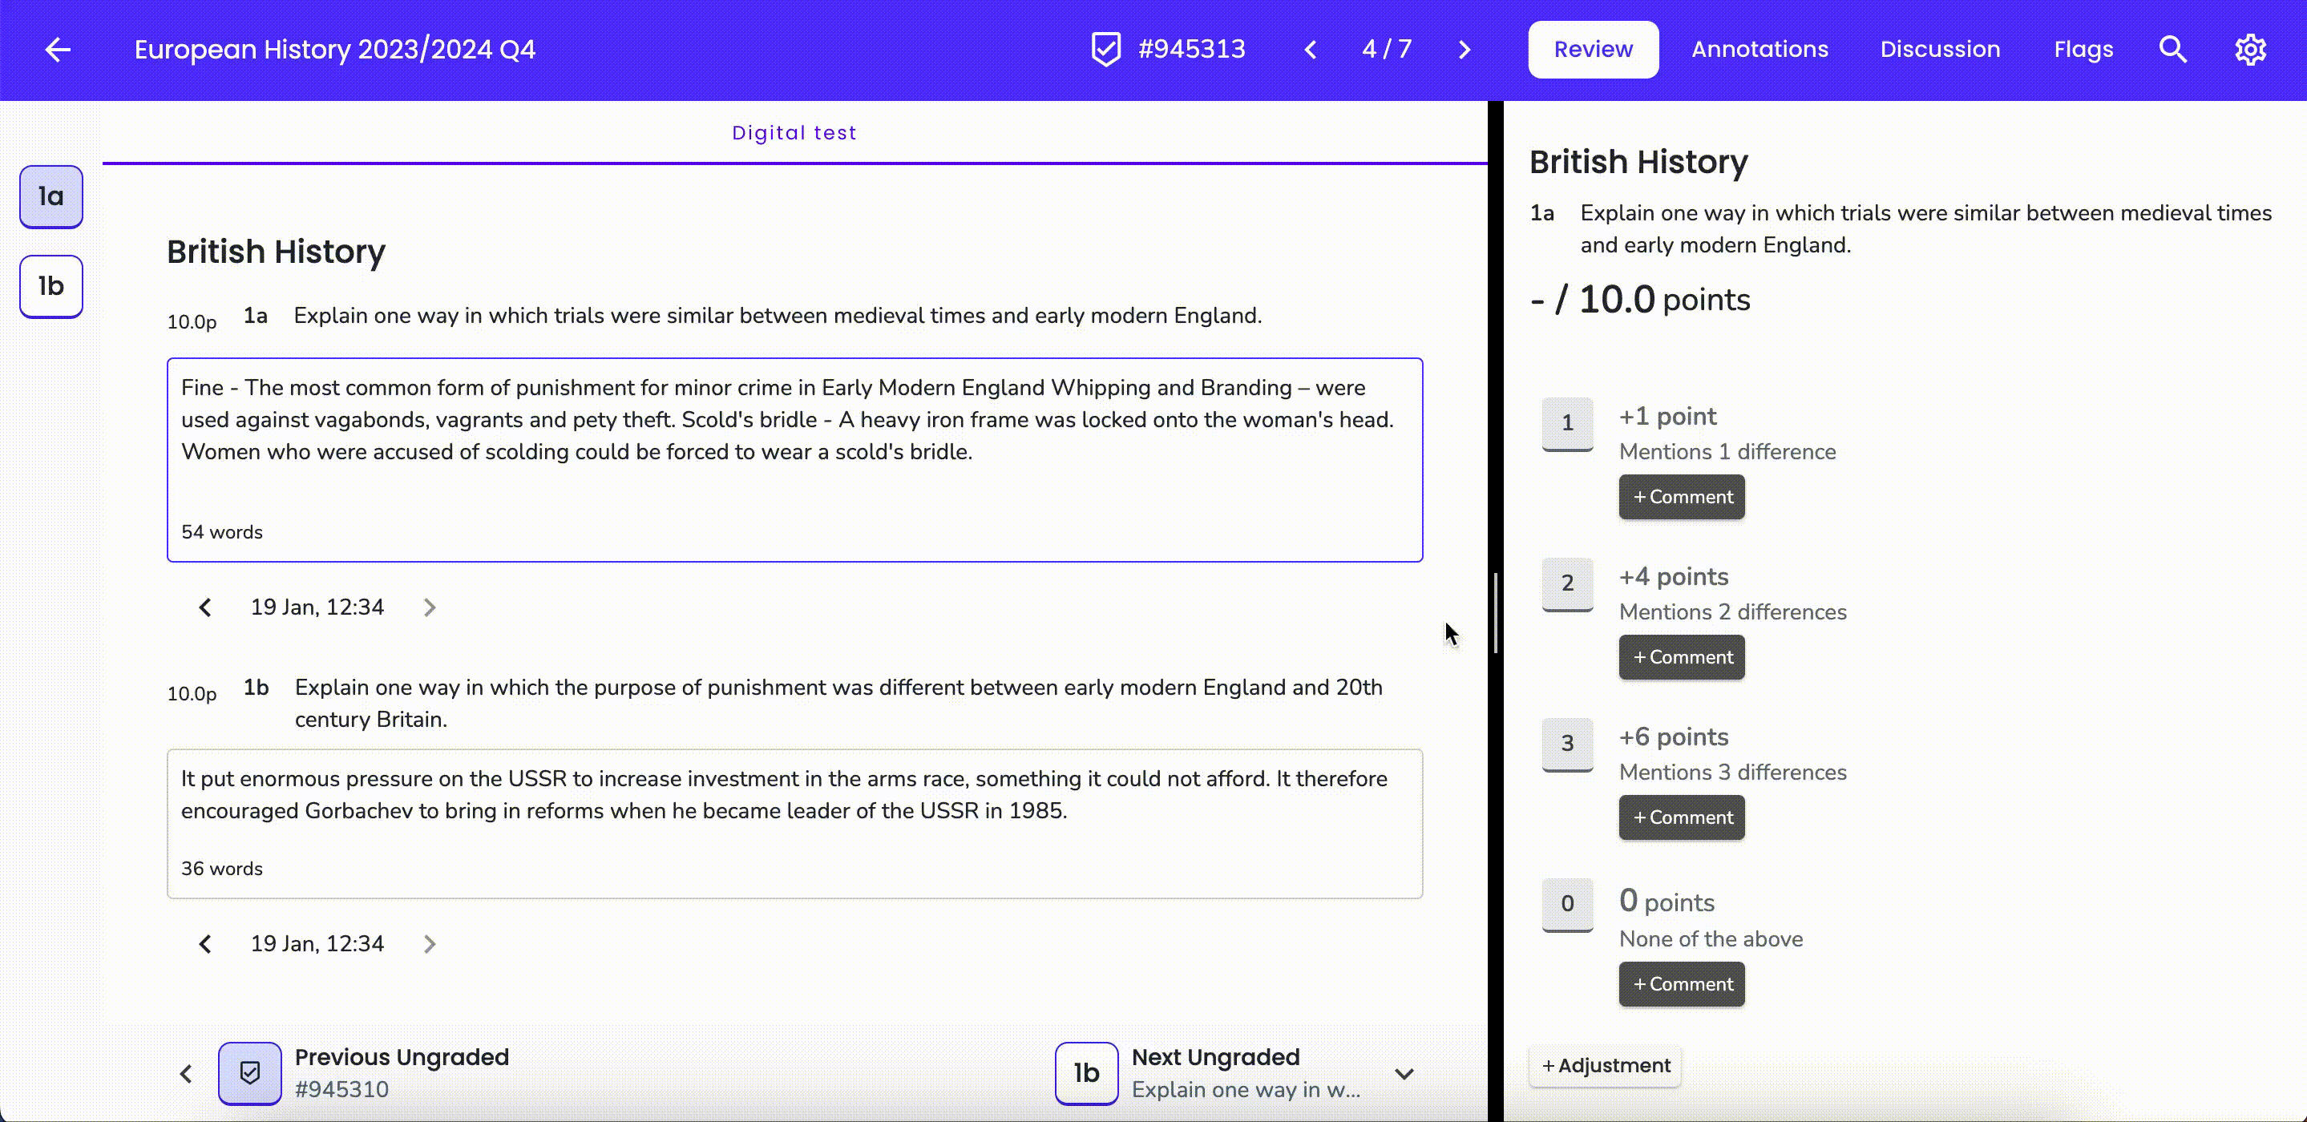Show earlier version of 1a answer

205,608
